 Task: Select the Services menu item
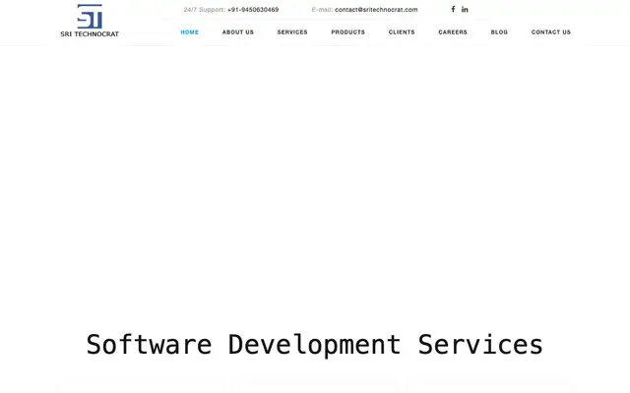(292, 32)
